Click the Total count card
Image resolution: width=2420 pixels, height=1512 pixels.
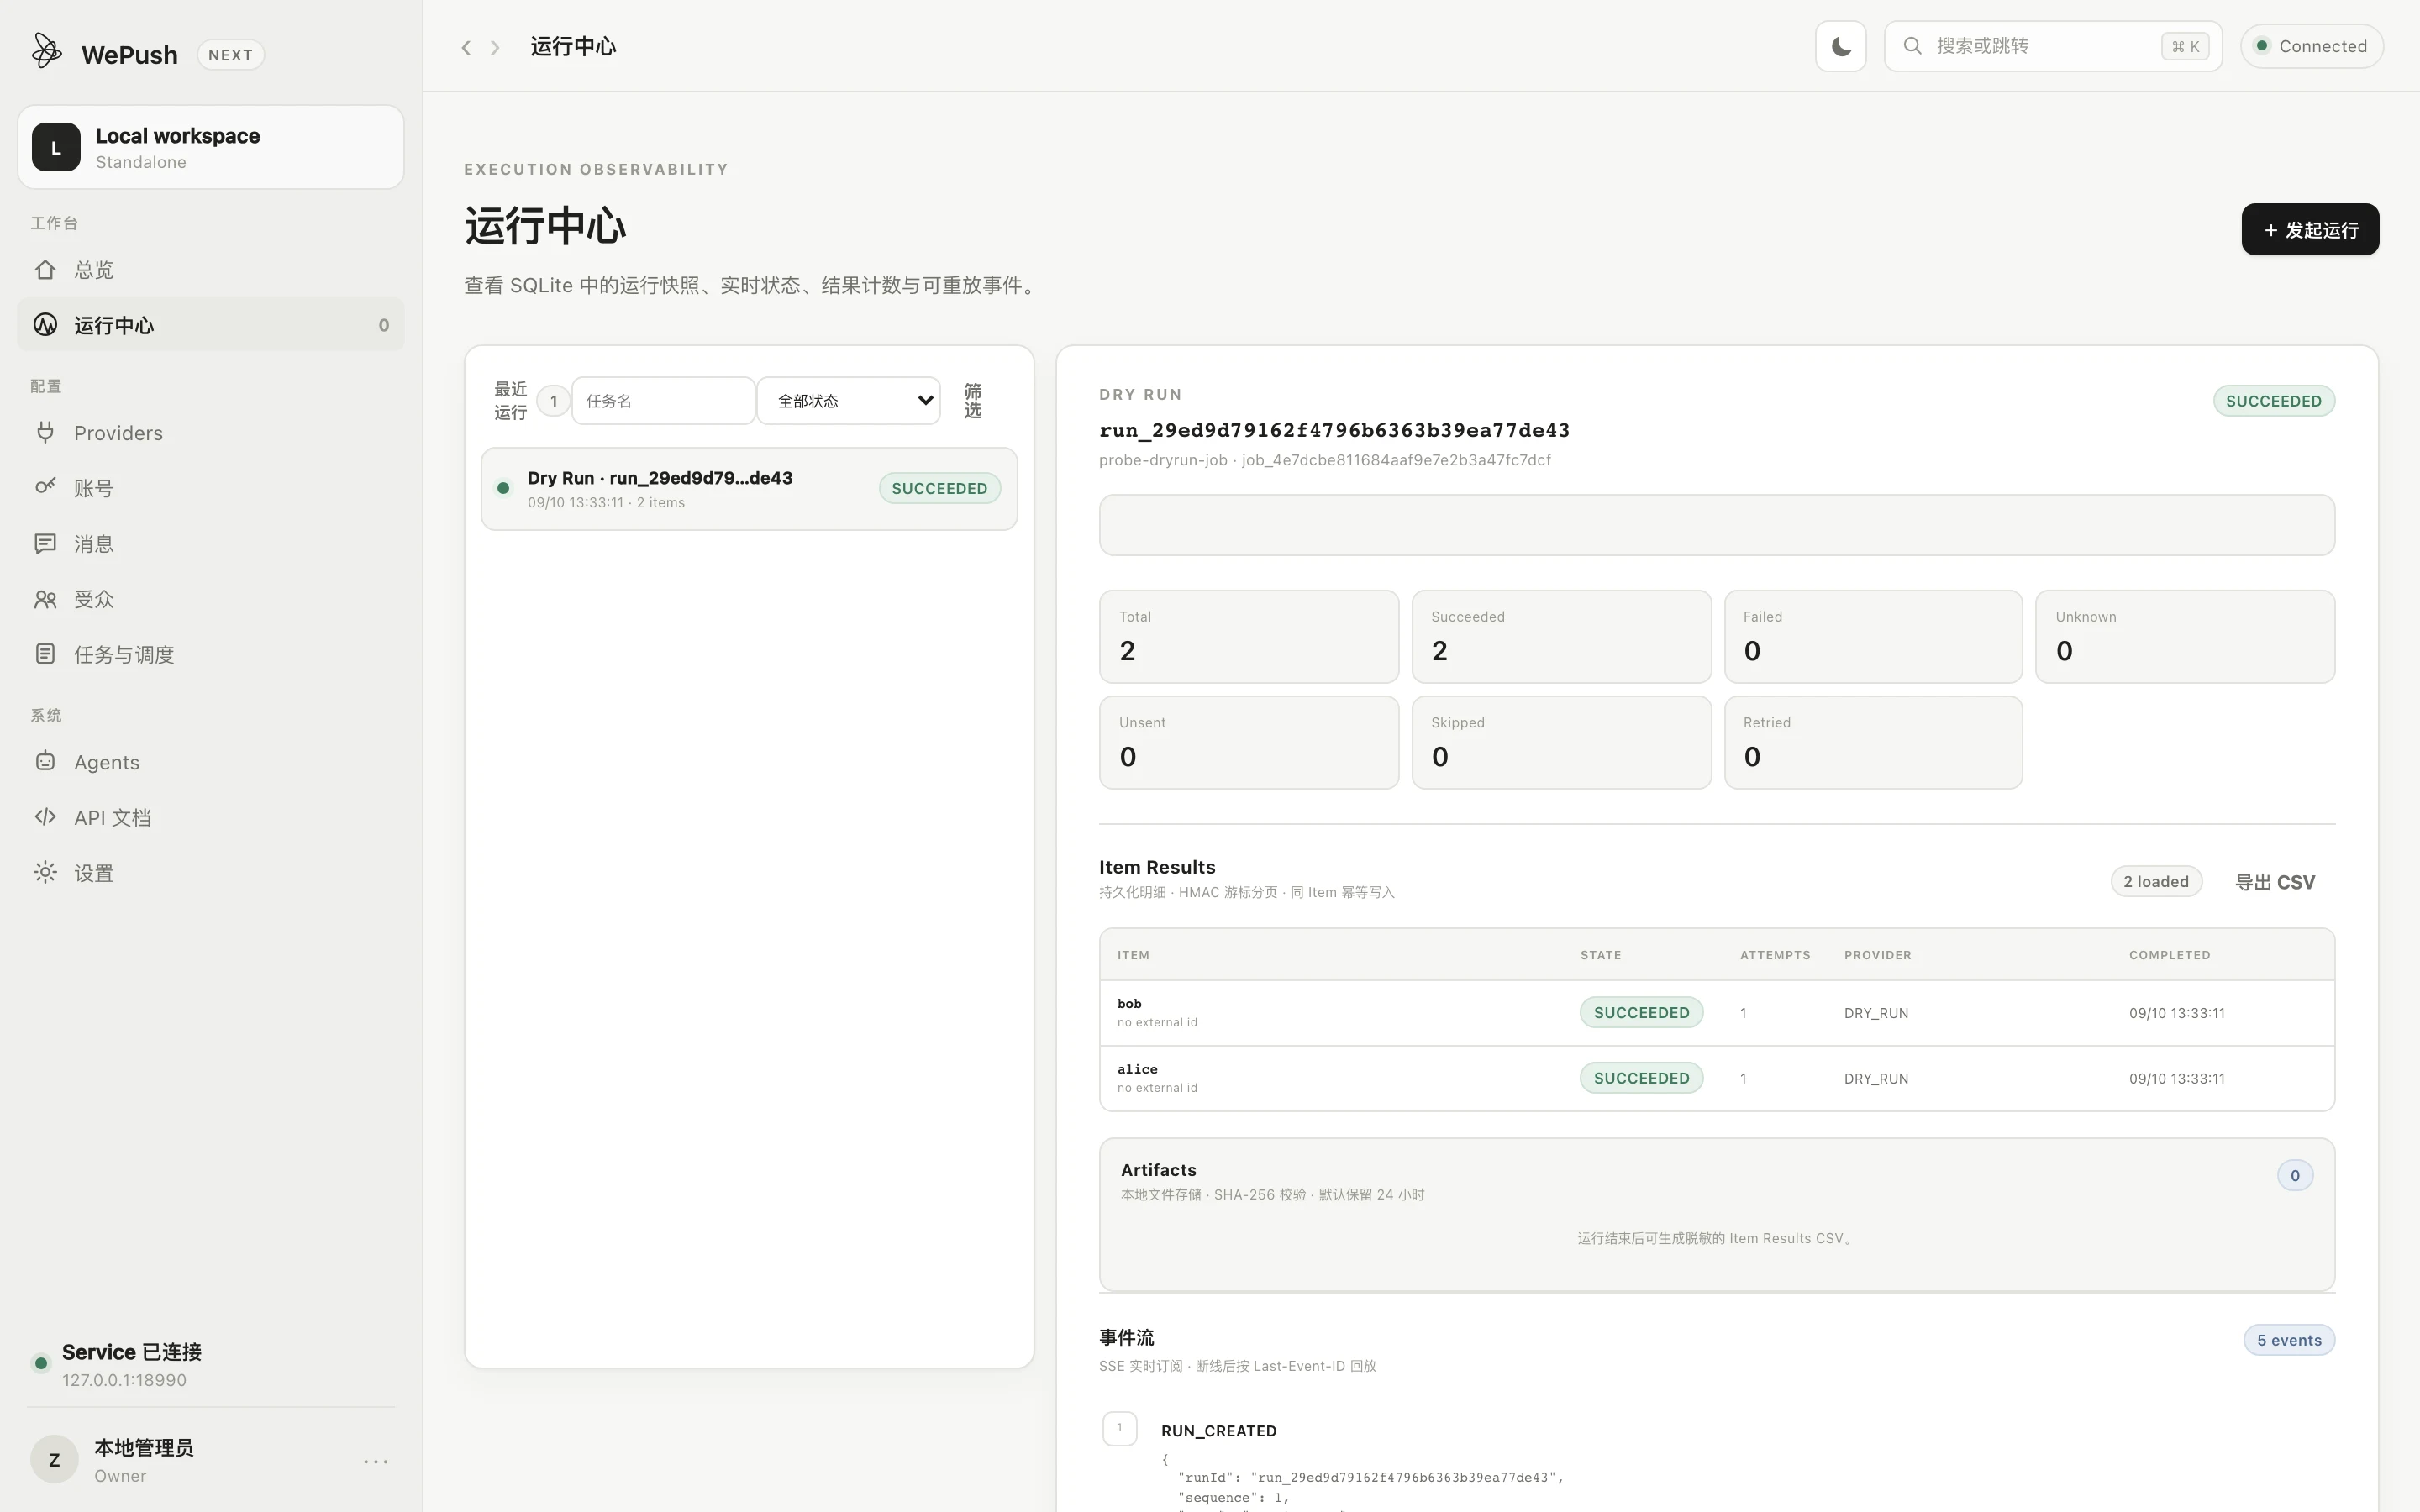tap(1248, 637)
